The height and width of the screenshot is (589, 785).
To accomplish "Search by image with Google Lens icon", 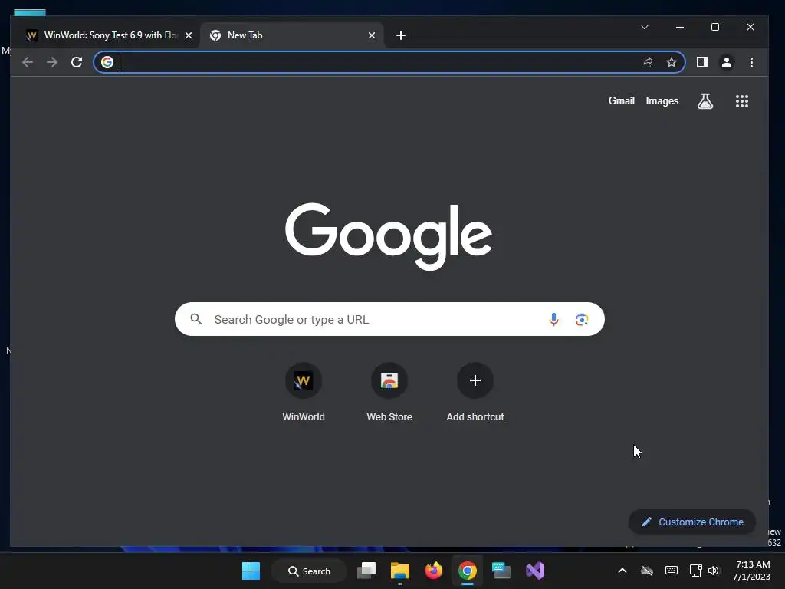I will (x=582, y=320).
